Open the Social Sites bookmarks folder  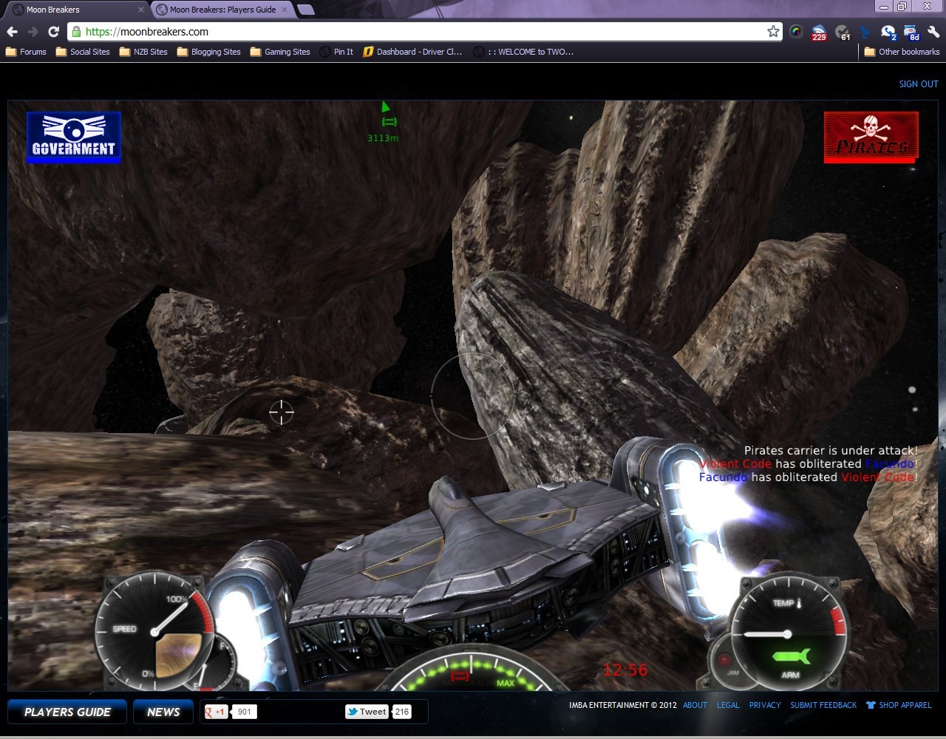tap(83, 52)
